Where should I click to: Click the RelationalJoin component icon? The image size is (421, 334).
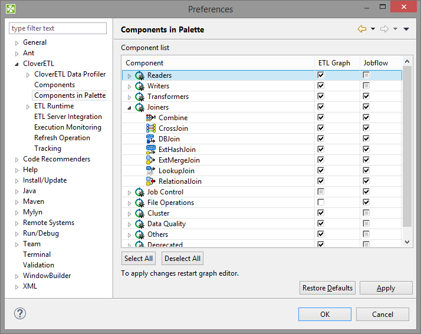pyautogui.click(x=150, y=181)
